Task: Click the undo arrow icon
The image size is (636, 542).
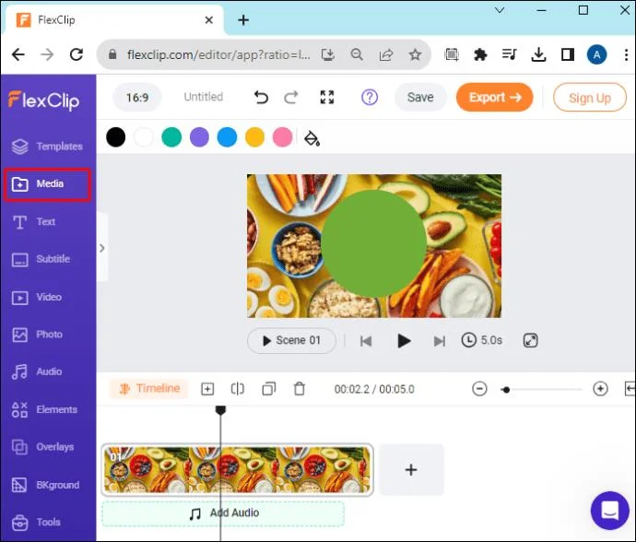Action: tap(261, 98)
